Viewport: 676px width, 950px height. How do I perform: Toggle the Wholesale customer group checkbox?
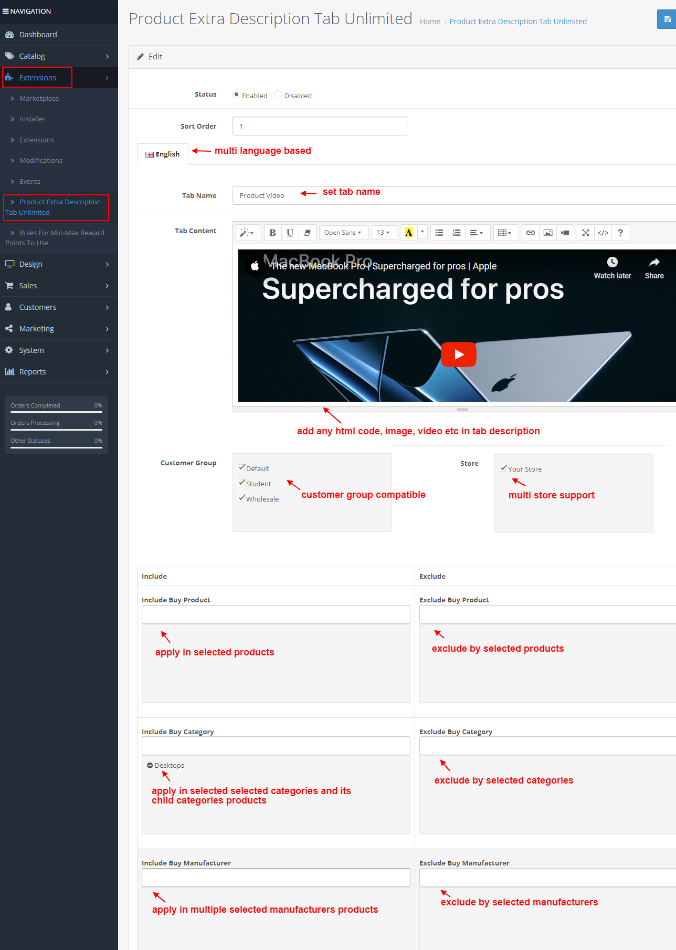click(241, 498)
